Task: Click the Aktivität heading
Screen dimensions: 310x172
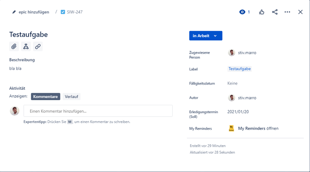Action: tap(17, 88)
